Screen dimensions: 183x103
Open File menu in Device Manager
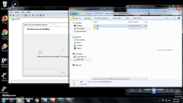click(x=11, y=12)
